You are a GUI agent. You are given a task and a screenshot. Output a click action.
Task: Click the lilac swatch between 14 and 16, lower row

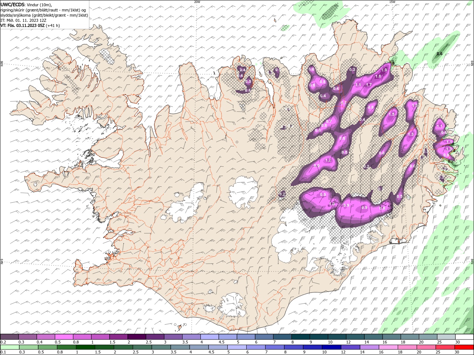click(x=369, y=347)
